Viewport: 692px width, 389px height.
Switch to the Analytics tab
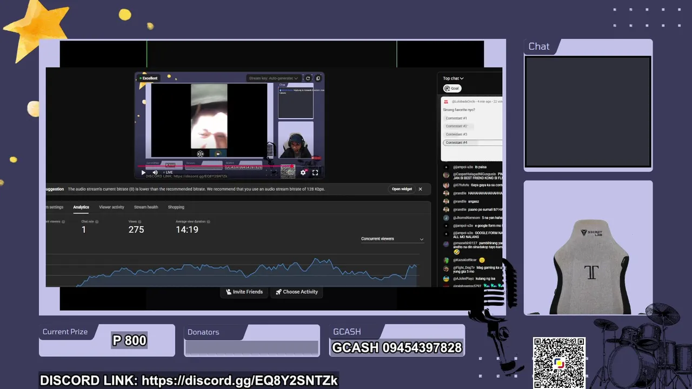click(81, 207)
